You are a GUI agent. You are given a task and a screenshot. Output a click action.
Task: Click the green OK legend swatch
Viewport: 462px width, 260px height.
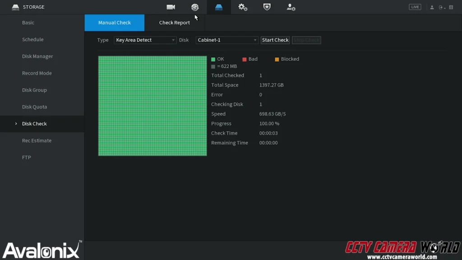click(x=213, y=59)
